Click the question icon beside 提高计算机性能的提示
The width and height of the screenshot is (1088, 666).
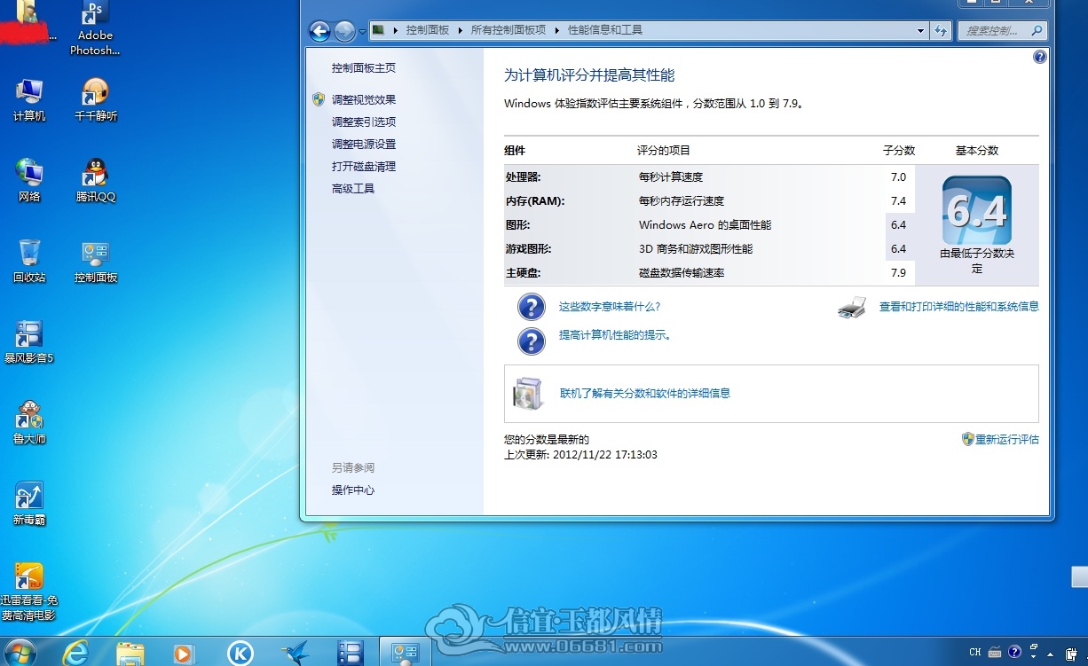[531, 341]
